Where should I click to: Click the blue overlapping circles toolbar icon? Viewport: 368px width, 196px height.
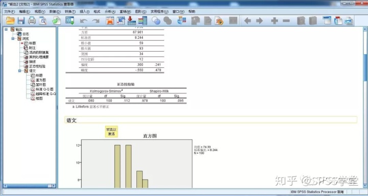156,21
